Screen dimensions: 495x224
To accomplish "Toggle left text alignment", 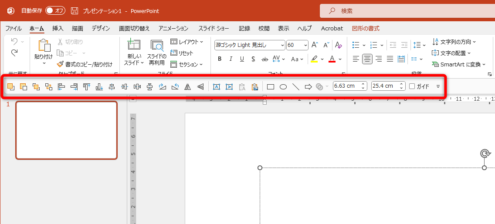I will click(x=356, y=59).
